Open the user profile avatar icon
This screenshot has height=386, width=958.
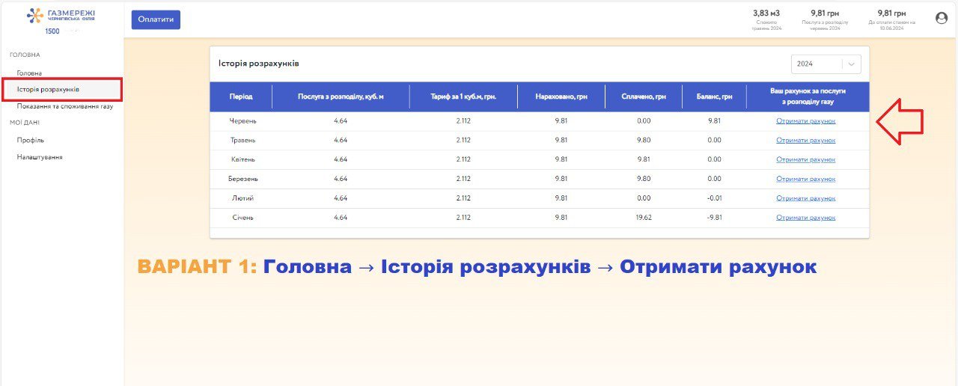click(x=941, y=19)
